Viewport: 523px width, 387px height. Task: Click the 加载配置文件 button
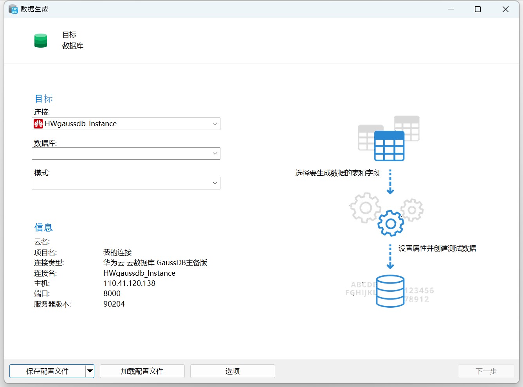click(x=142, y=371)
